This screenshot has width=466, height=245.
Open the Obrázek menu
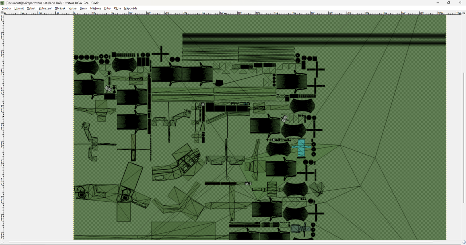pyautogui.click(x=60, y=8)
